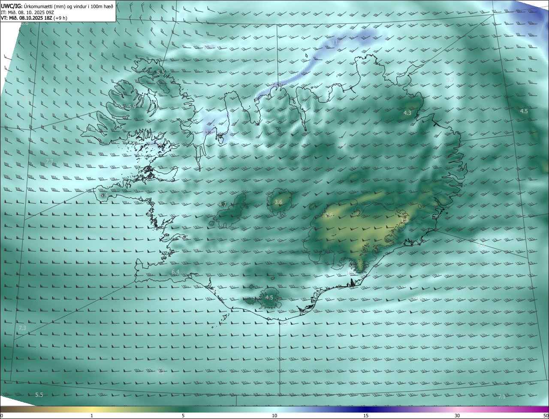Viewport: 549px width, 419px height.
Task: Click the 'IT: Mið. 08. 10. 2025 09Z' line
Action: point(27,12)
